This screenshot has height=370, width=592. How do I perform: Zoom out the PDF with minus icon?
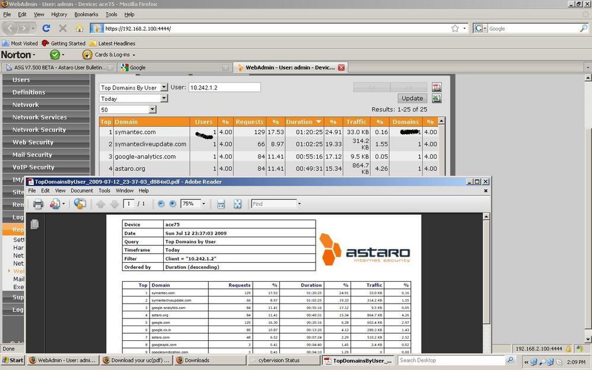(161, 204)
